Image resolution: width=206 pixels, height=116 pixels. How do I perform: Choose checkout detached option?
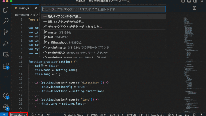click(103, 27)
